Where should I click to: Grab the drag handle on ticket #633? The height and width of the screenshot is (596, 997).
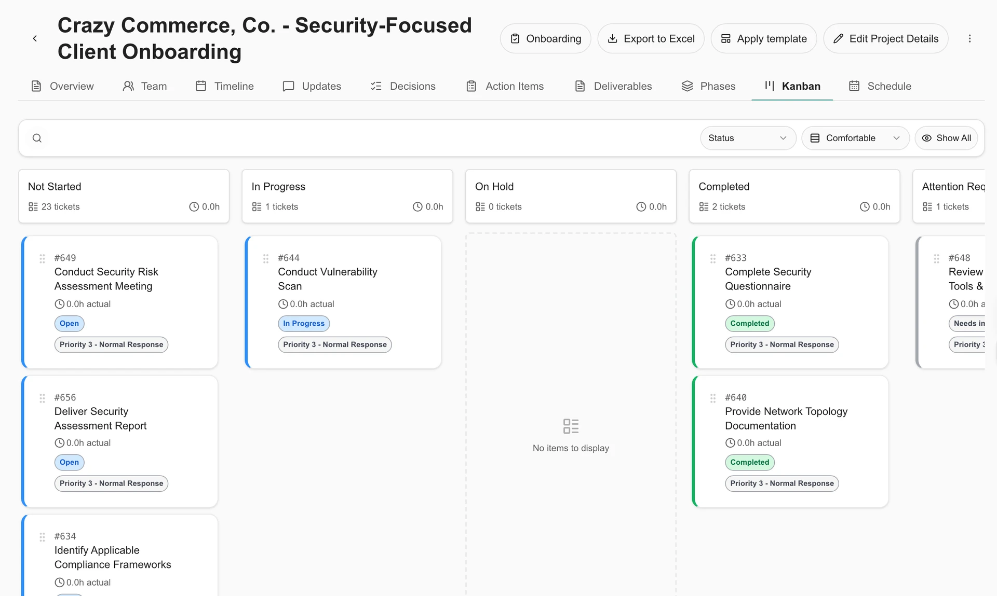(x=713, y=258)
